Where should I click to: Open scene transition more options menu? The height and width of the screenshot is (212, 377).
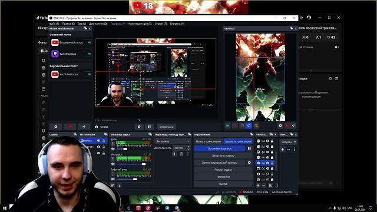[x=188, y=154]
